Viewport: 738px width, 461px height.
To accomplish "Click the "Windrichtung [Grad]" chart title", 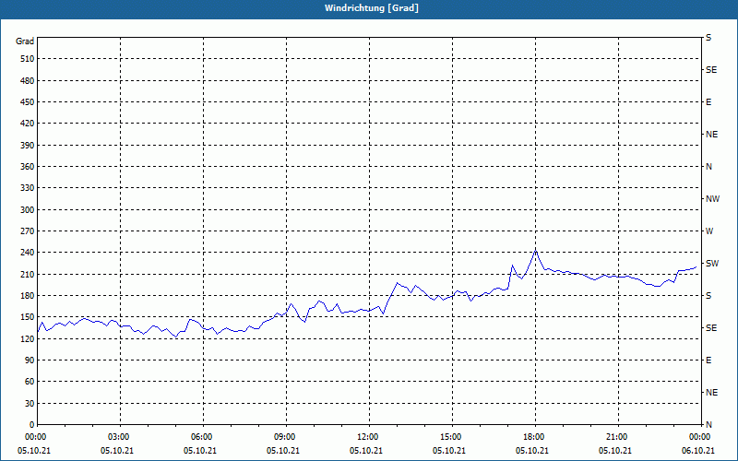I will [x=372, y=8].
